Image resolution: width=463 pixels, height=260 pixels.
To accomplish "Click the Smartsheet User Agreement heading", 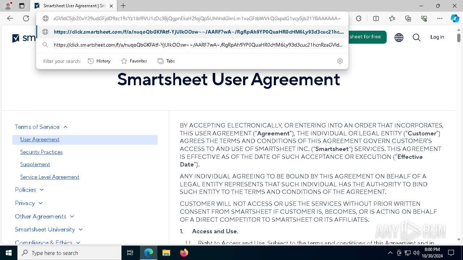I will coord(229,79).
